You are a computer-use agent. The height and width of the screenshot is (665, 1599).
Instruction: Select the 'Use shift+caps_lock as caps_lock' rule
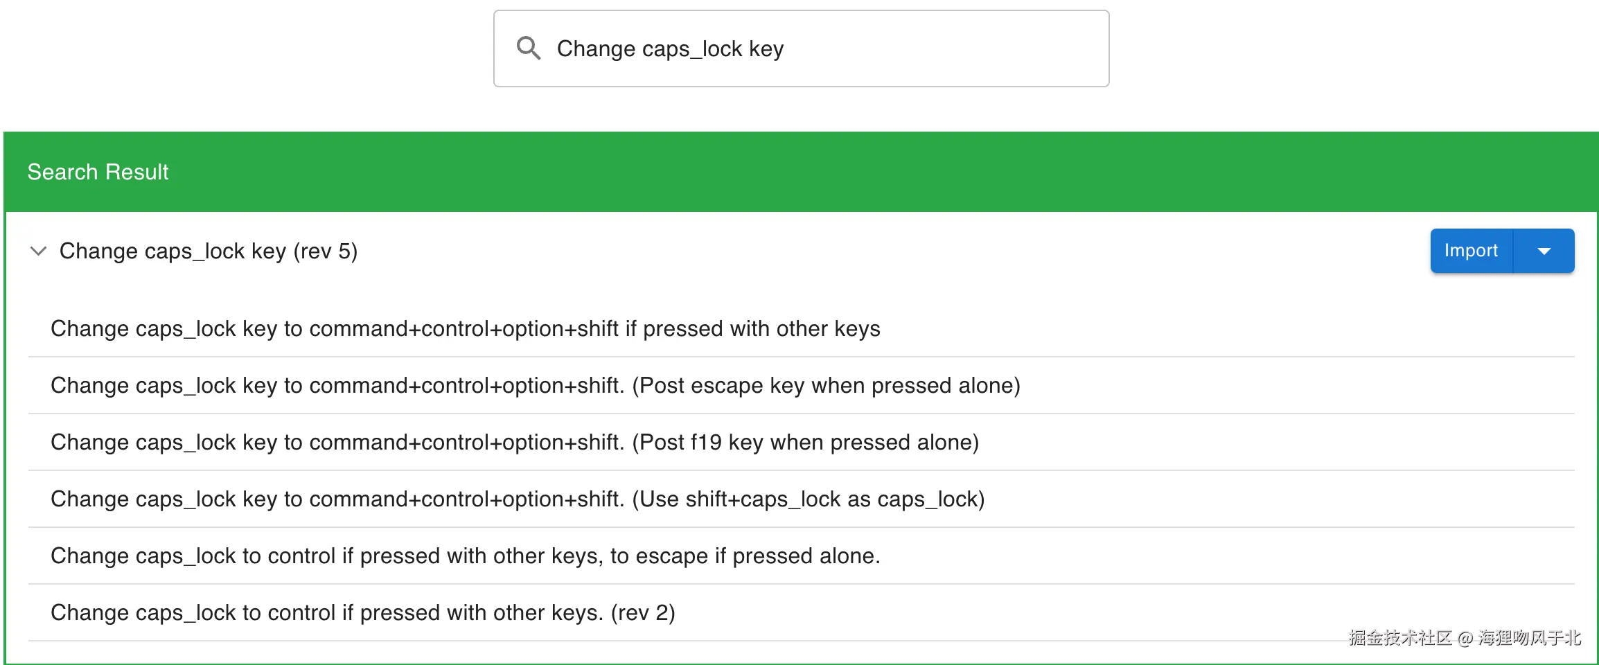point(517,499)
